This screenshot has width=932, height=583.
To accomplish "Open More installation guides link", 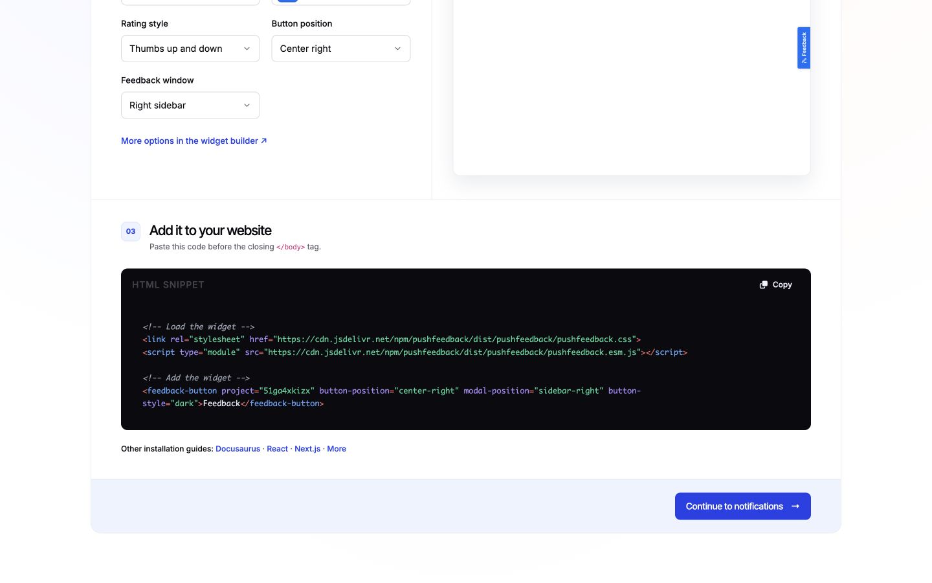I will 337,448.
